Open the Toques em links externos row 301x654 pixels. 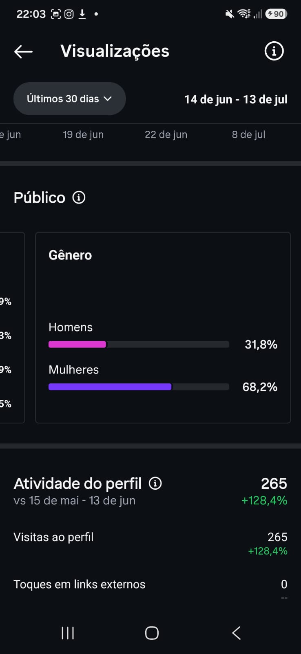point(150,589)
